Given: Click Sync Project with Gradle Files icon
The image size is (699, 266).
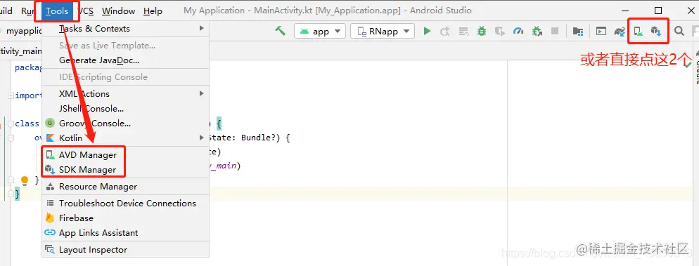Looking at the screenshot, I should click(620, 31).
